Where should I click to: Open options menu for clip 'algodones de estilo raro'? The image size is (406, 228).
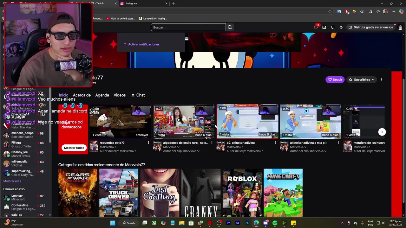coord(212,143)
